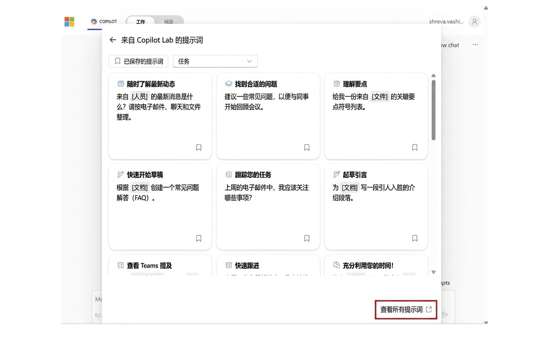Click the [文档] placeholder in 起草引言 card
552x338 pixels.
click(350, 187)
